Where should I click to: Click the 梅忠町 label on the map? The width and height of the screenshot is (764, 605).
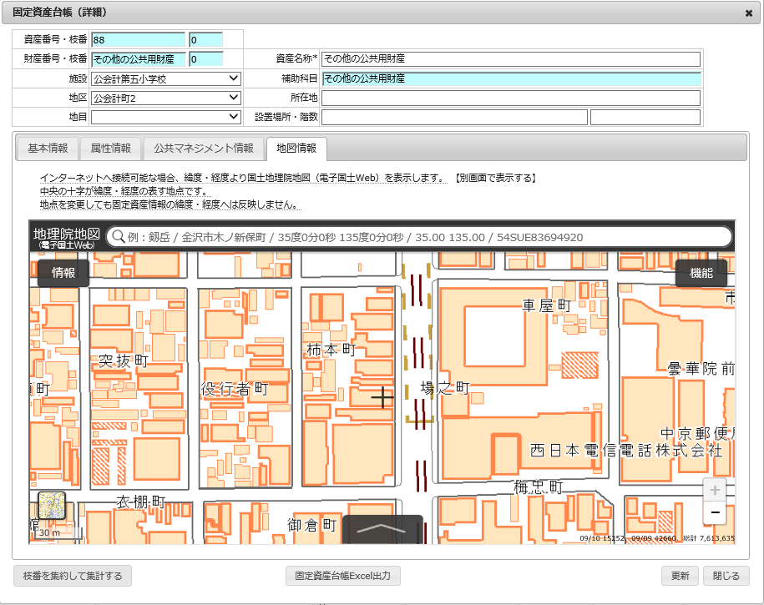(539, 487)
